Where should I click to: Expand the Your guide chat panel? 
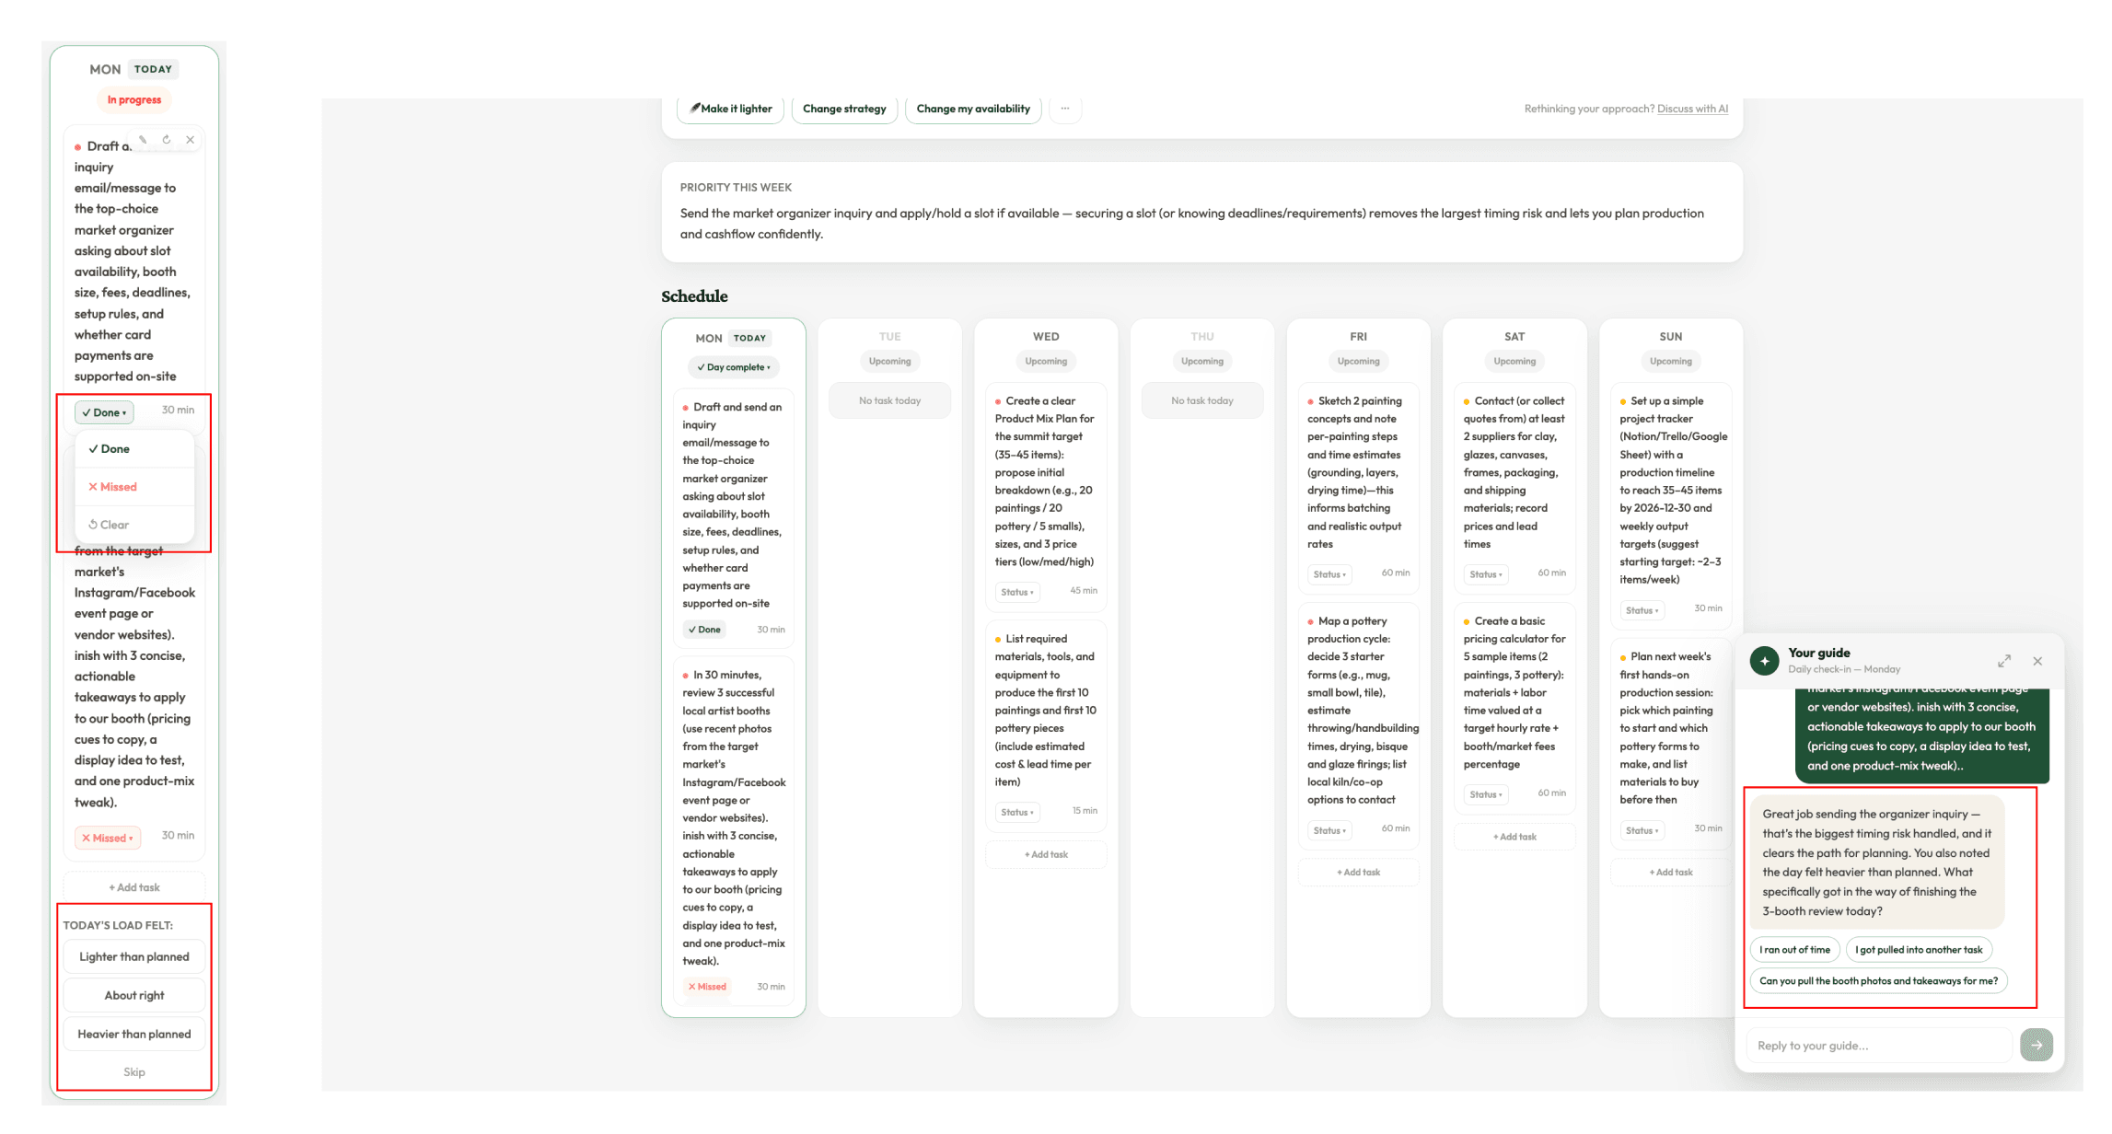pyautogui.click(x=2004, y=661)
